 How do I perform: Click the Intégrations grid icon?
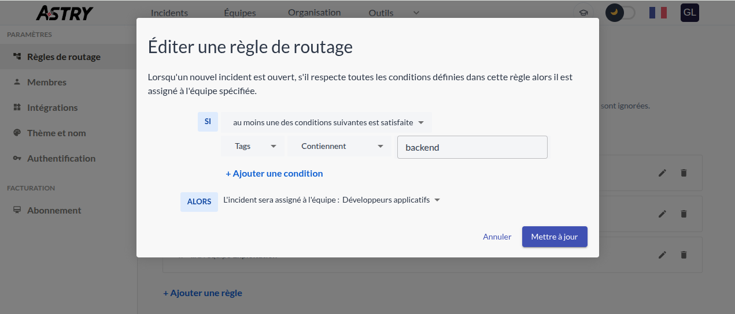(x=17, y=107)
